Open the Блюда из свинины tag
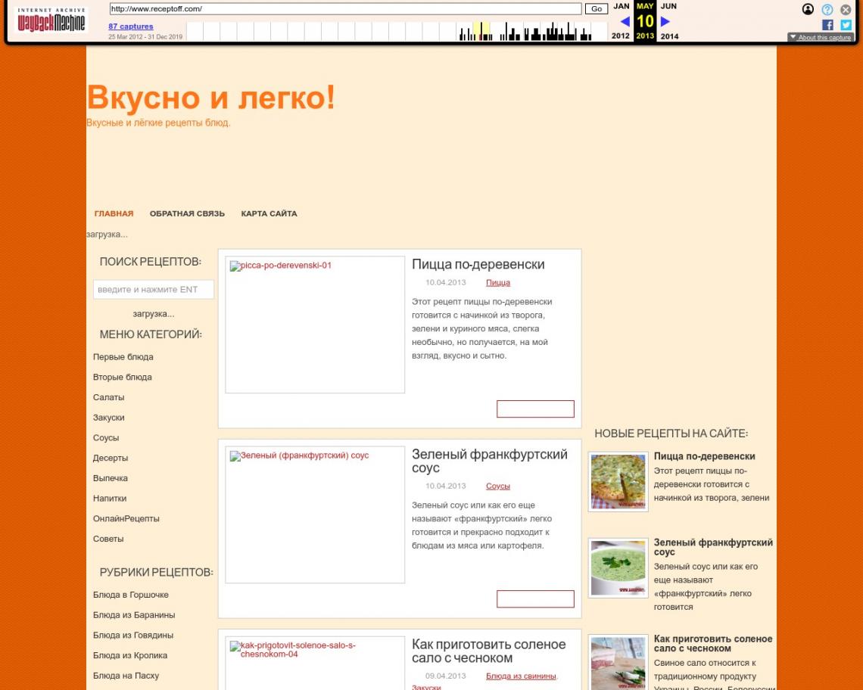This screenshot has width=863, height=690. [x=521, y=676]
